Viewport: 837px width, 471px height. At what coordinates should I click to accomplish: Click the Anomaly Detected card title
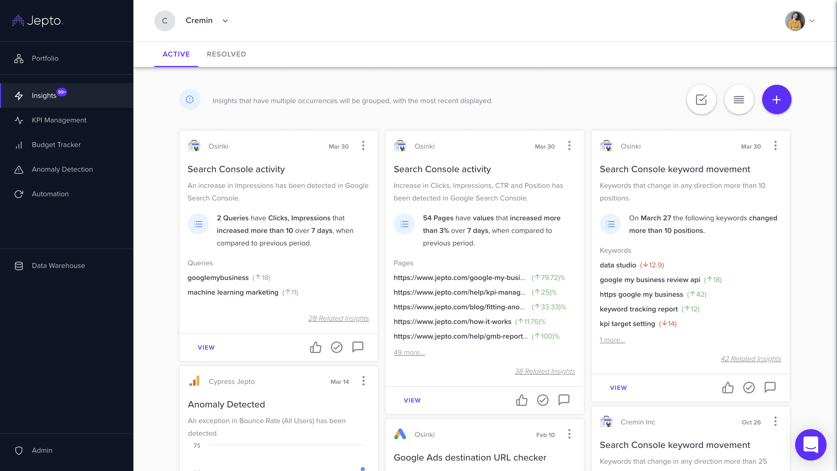(x=227, y=404)
